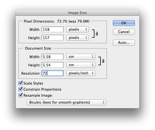Viewport: 155px width, 130px height.
Task: Uncheck Constrain Proportions
Action: point(21,89)
